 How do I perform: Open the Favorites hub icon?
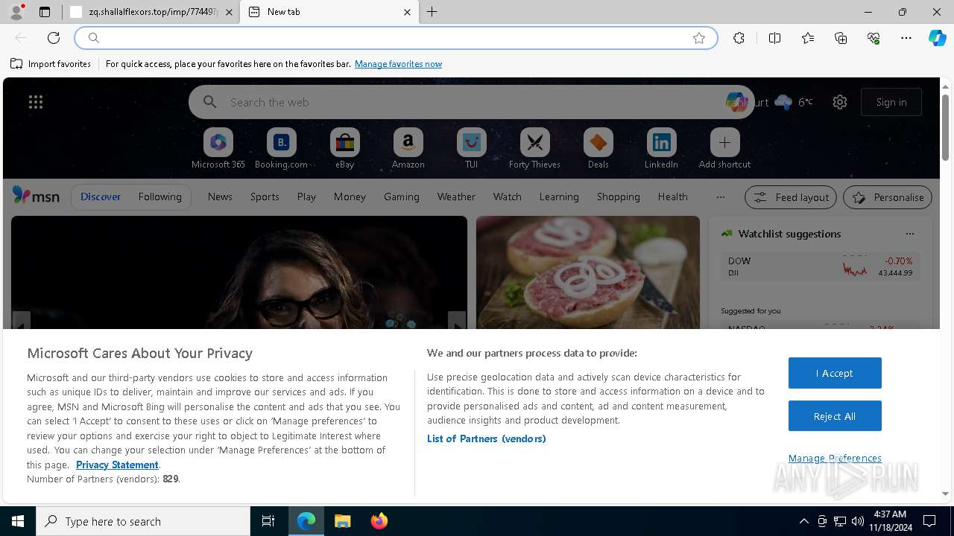pyautogui.click(x=808, y=38)
